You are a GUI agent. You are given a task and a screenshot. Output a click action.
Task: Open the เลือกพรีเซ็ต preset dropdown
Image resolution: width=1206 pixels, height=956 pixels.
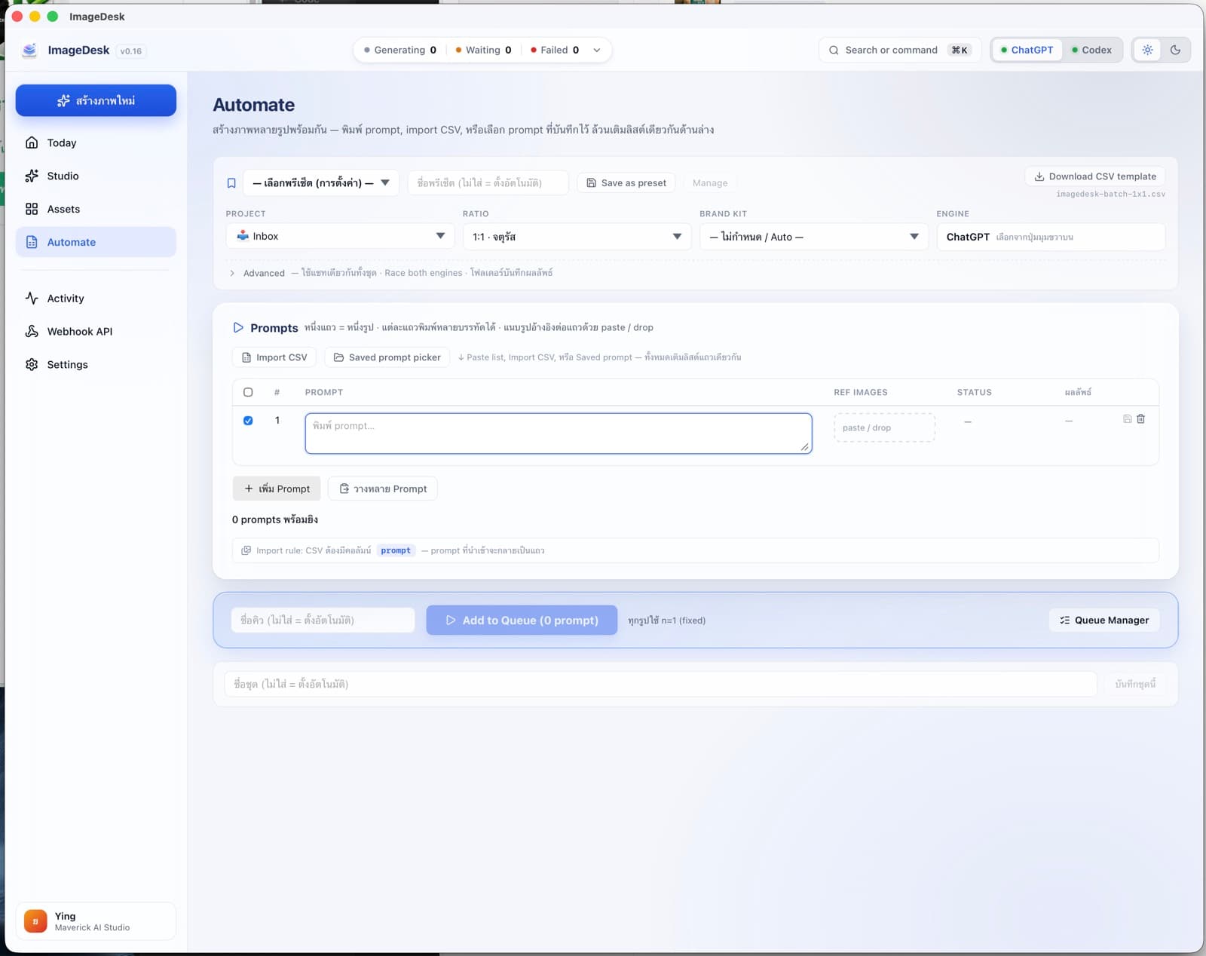[321, 182]
